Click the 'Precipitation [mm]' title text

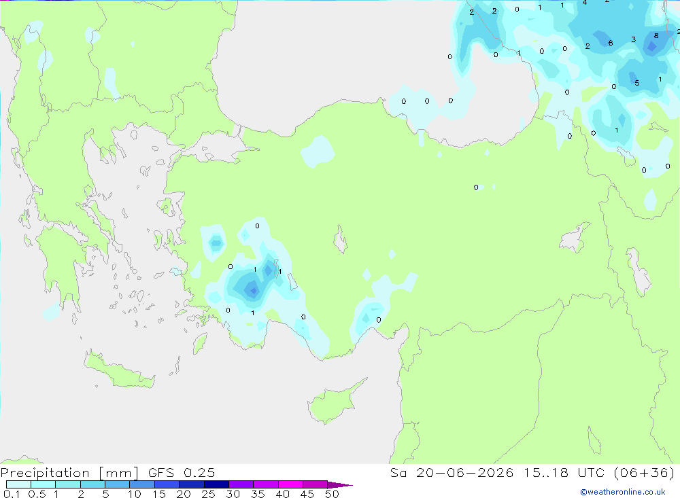[69, 473]
